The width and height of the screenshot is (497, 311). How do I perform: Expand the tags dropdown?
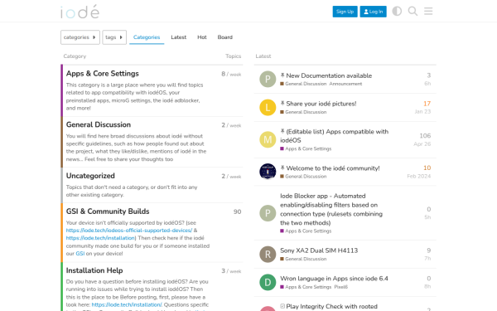point(114,37)
